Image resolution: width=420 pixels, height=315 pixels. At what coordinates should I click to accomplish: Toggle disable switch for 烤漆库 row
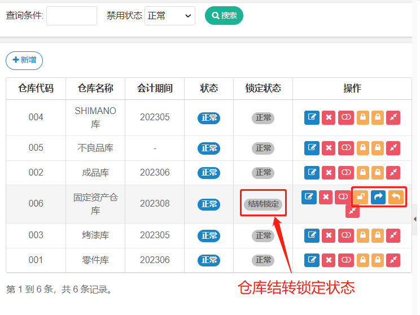pyautogui.click(x=346, y=235)
